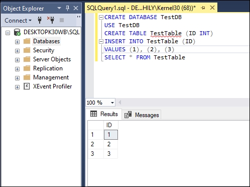Click the Management folder icon
Image resolution: width=250 pixels, height=187 pixels.
(27, 77)
